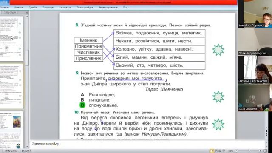Click the Прислівник box on slide
This screenshot has height=153, width=272.
click(x=88, y=59)
